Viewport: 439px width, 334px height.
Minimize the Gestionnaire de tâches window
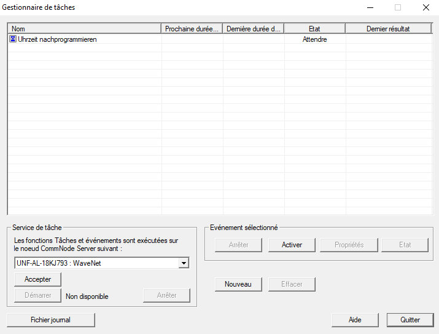click(x=370, y=7)
